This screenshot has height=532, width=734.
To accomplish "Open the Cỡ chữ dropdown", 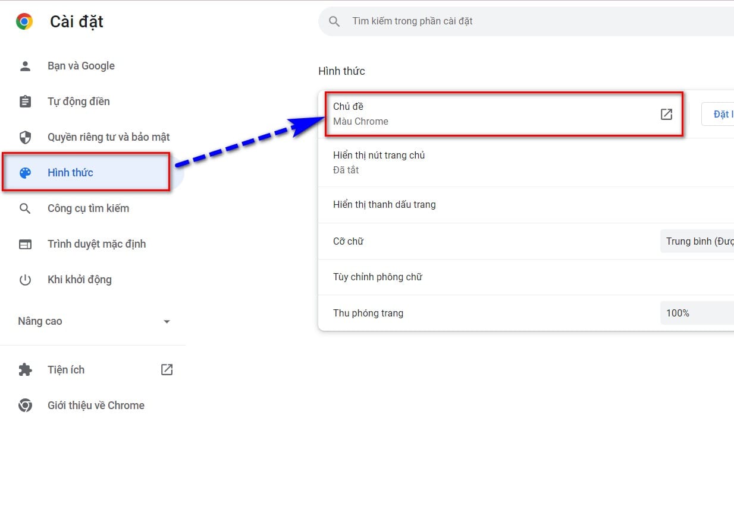I will (x=697, y=242).
